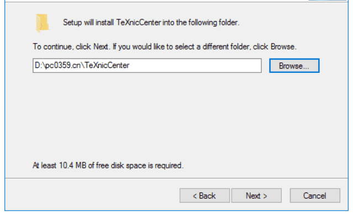The height and width of the screenshot is (216, 353).
Task: Place cursor at the "D:" drive letter
Action: tap(38, 65)
